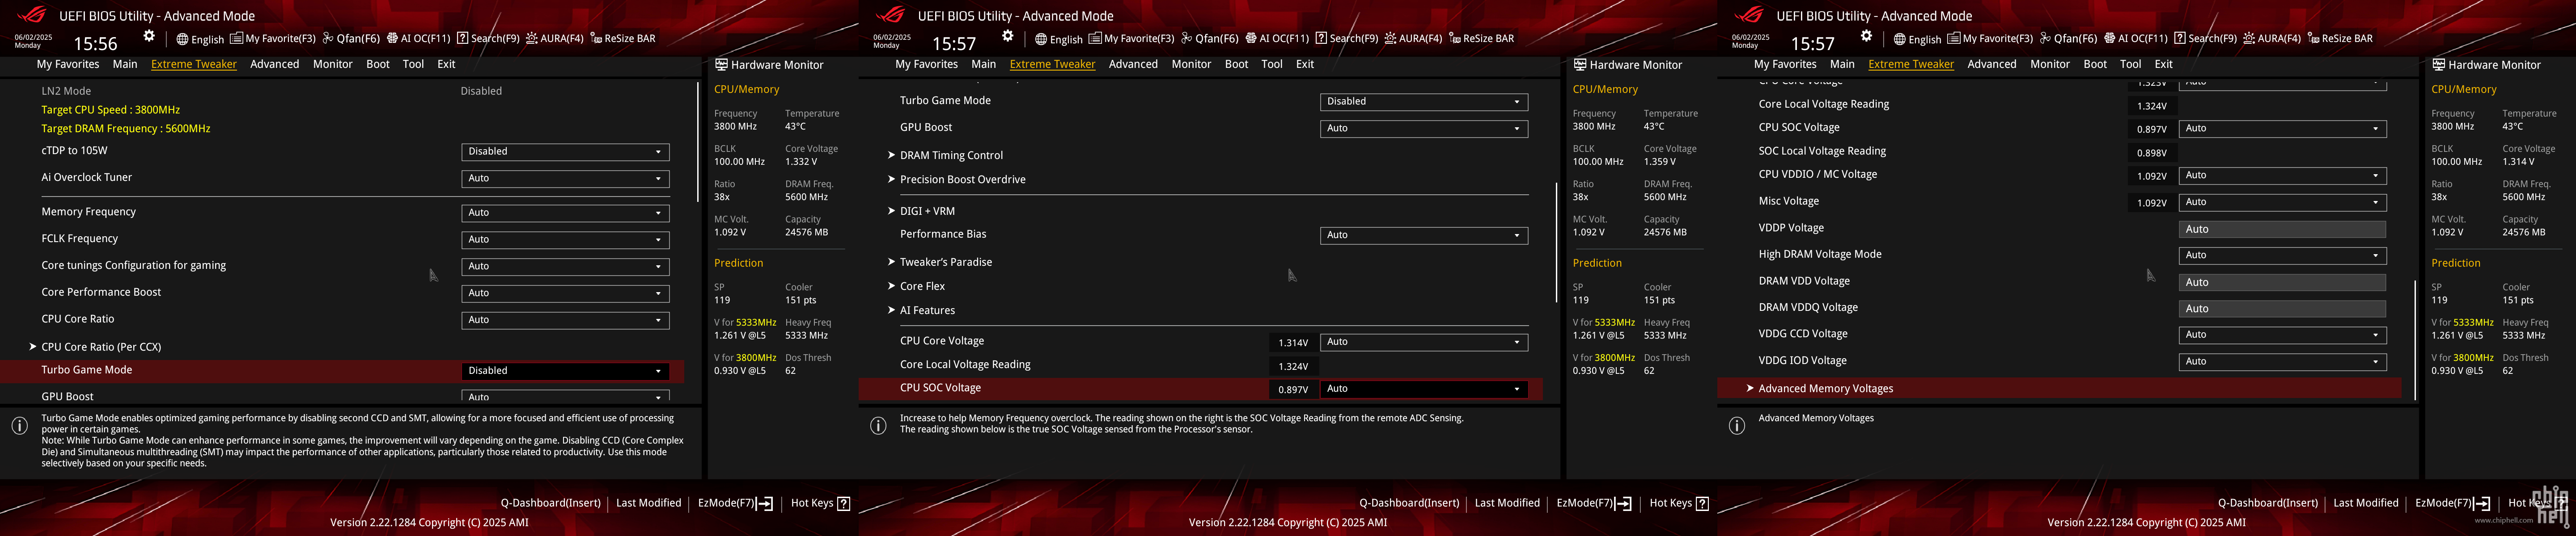Open My Favorites menu in the 15:56 screen
The width and height of the screenshot is (2576, 536).
tap(68, 64)
